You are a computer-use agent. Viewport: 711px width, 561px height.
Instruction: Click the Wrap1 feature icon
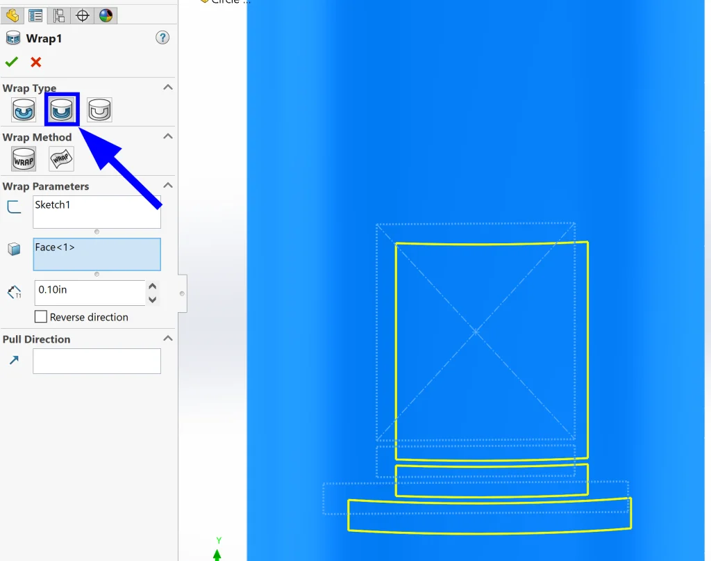13,38
